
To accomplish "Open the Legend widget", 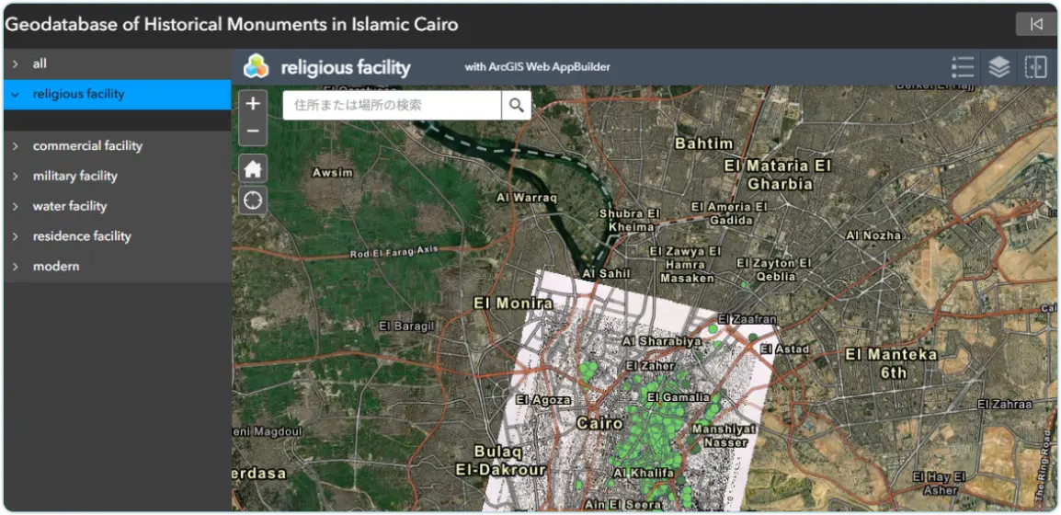I will (963, 67).
